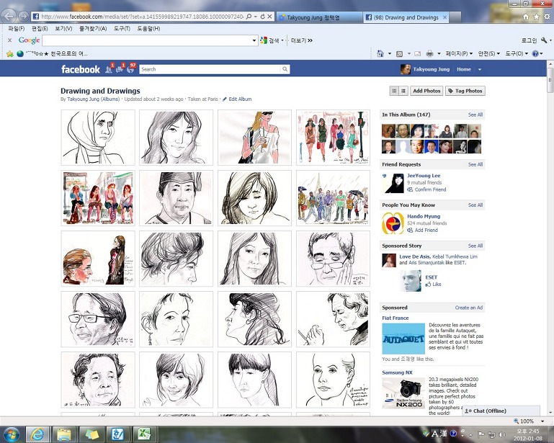Open Facebook messages icon
Image resolution: width=554 pixels, height=443 pixels.
click(120, 69)
